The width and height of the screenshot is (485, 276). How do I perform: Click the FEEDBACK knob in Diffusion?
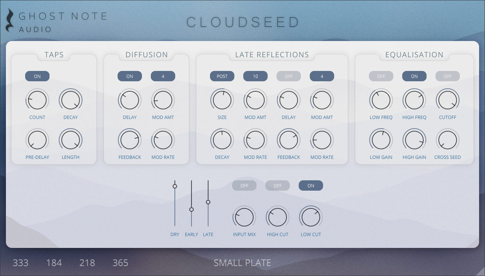pyautogui.click(x=129, y=140)
